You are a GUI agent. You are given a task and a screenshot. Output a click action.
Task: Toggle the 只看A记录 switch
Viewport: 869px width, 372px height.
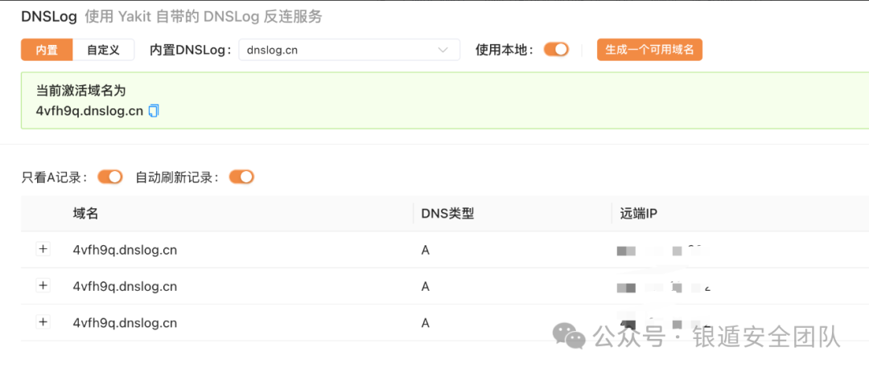tap(110, 177)
